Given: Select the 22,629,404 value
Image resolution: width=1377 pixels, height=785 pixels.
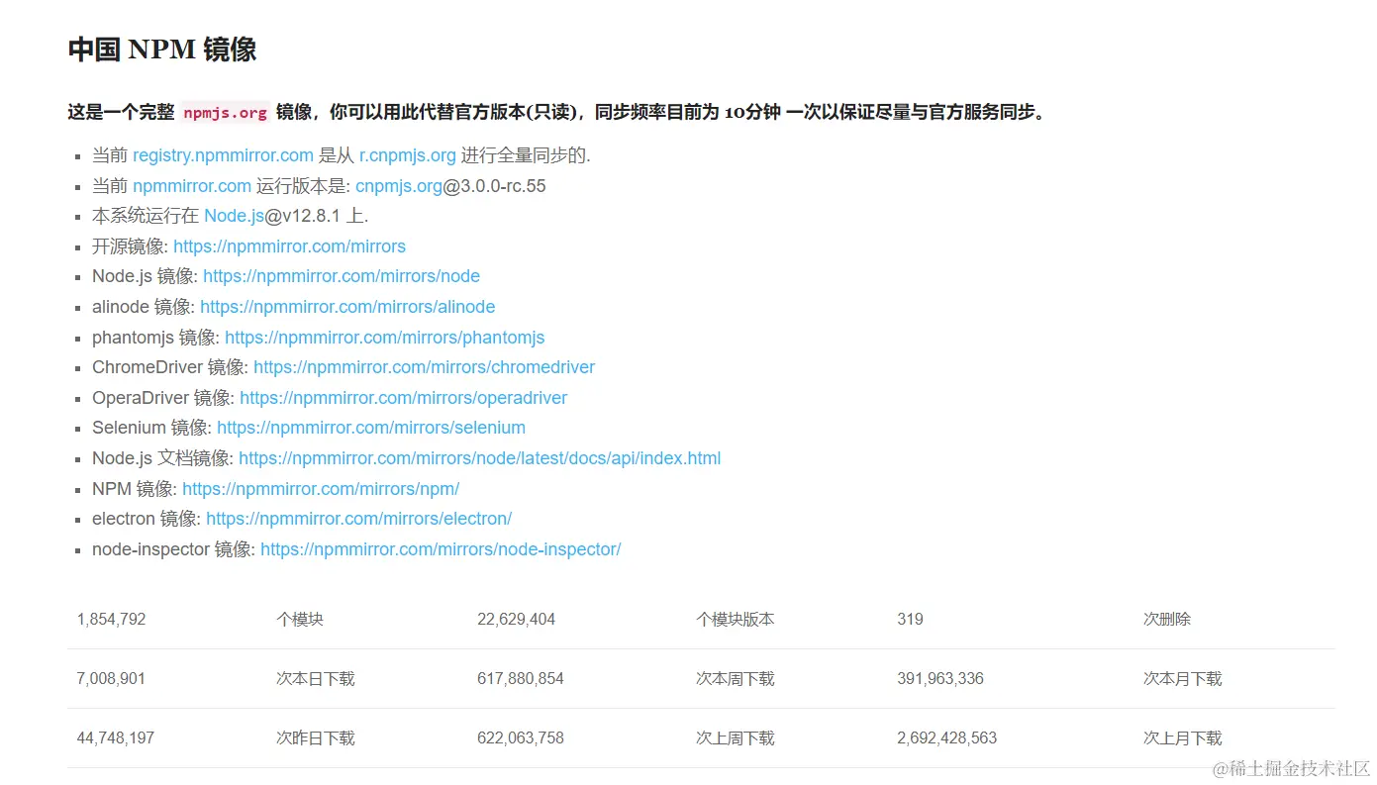Looking at the screenshot, I should tap(516, 620).
